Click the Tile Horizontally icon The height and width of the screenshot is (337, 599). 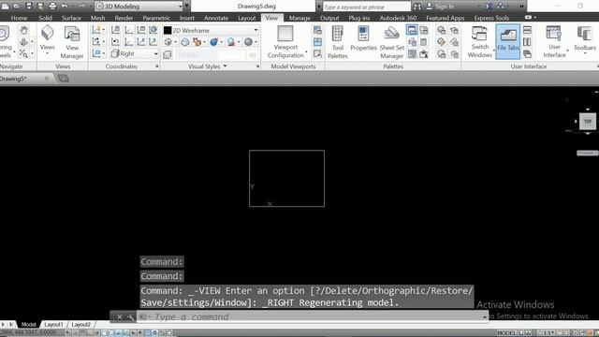tap(527, 30)
